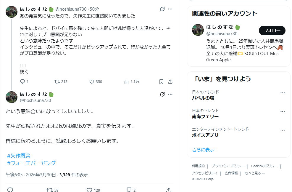Show more trends via さらに表示
The height and width of the screenshot is (192, 292).
[x=203, y=150]
